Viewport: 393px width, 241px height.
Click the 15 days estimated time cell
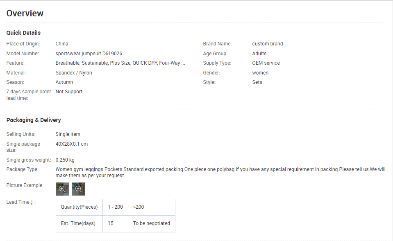point(115,224)
